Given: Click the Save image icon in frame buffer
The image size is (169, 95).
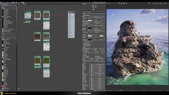Looking at the screenshot, I should [x=149, y=3].
